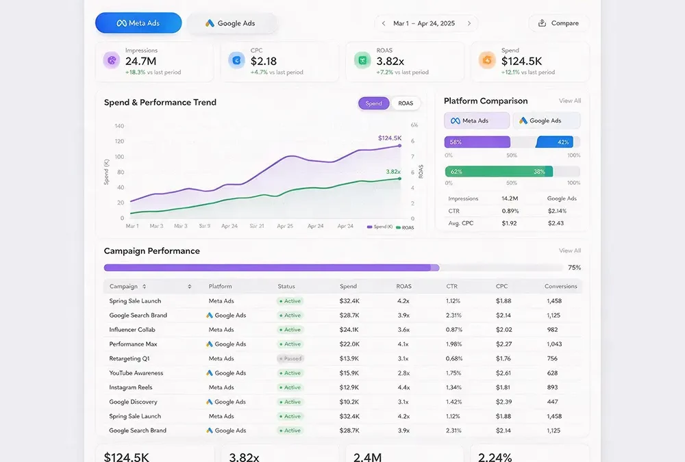685x462 pixels.
Task: Sort table by ROAS column header
Action: point(403,287)
